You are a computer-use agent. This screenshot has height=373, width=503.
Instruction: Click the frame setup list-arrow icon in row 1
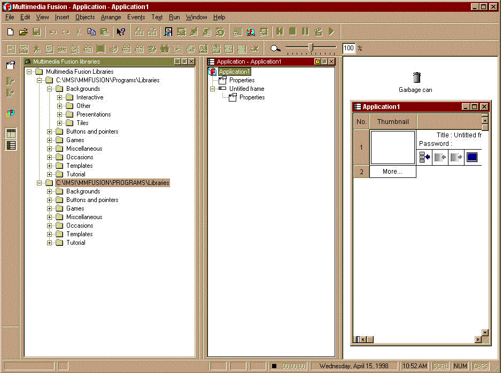tap(424, 157)
